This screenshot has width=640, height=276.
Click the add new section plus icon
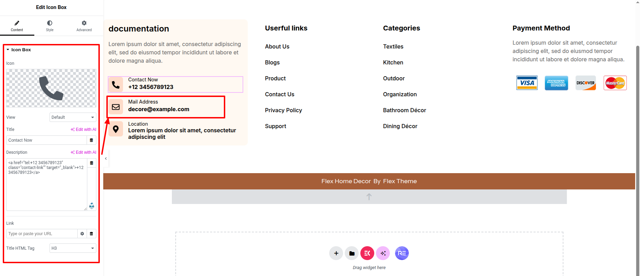336,253
